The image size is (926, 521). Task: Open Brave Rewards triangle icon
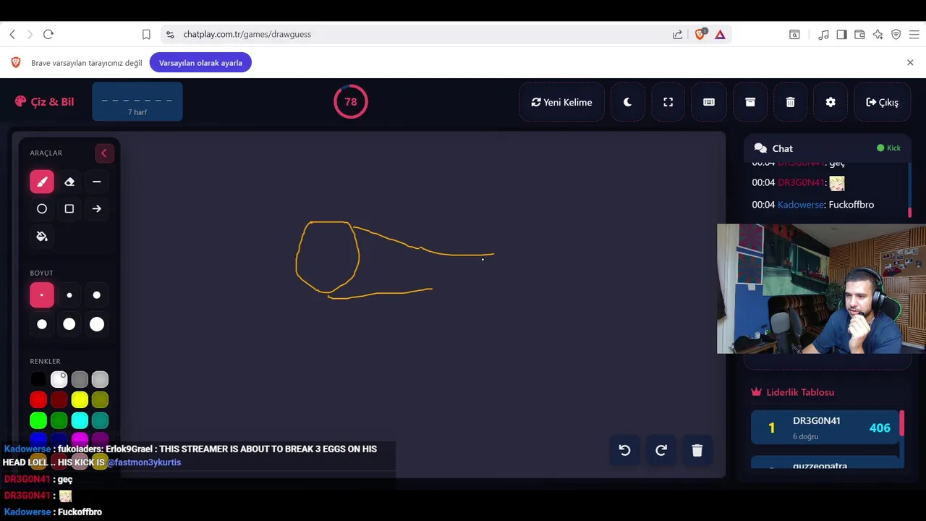point(720,34)
